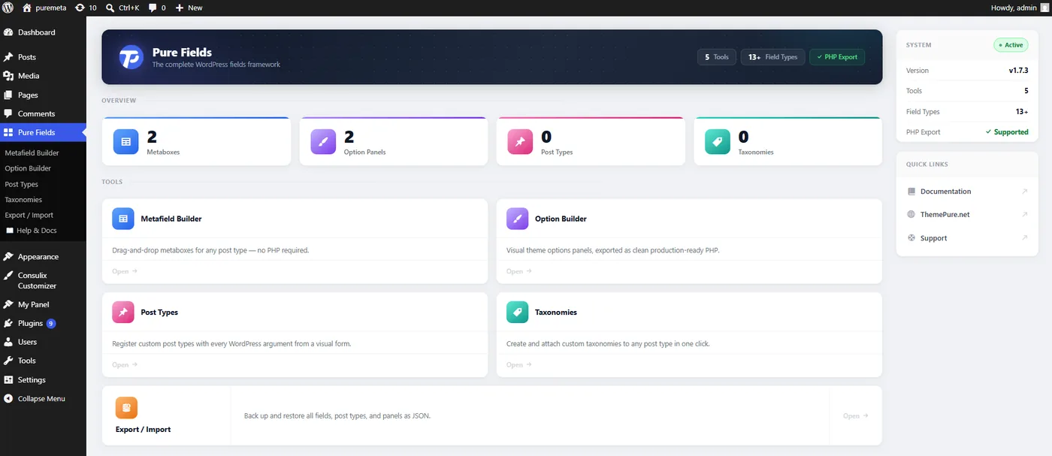Click Open link in Export / Import row

tap(855, 415)
